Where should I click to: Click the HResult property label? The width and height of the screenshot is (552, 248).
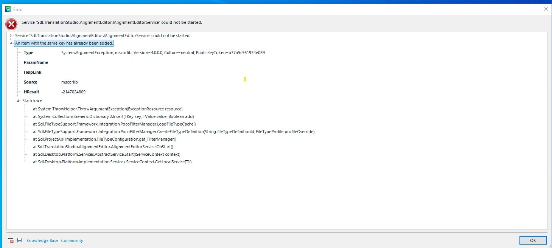point(31,92)
